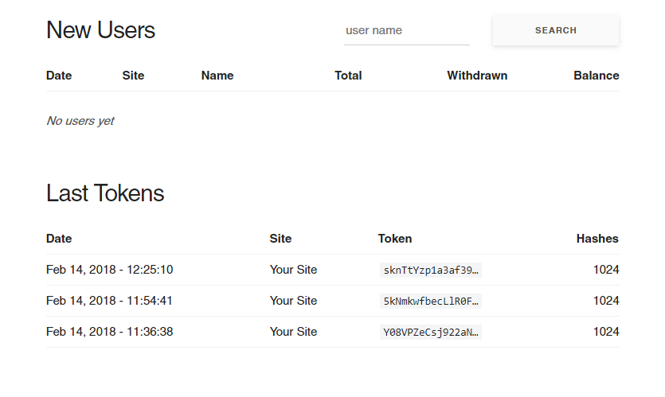Click the "No users yet" message
Viewport: 665px width, 397px height.
click(80, 121)
